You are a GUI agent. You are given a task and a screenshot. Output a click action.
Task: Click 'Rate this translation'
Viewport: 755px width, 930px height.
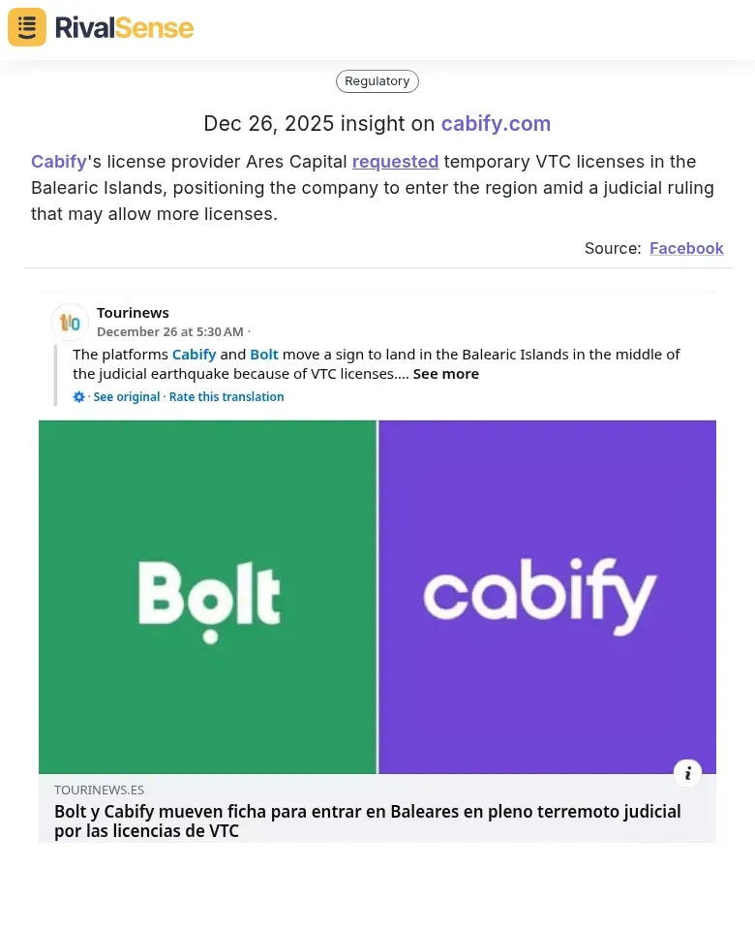tap(226, 396)
